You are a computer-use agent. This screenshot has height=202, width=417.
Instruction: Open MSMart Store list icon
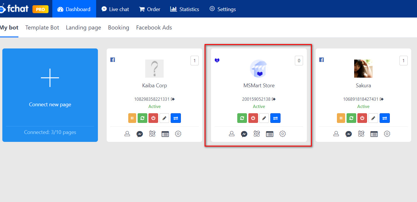(x=270, y=134)
